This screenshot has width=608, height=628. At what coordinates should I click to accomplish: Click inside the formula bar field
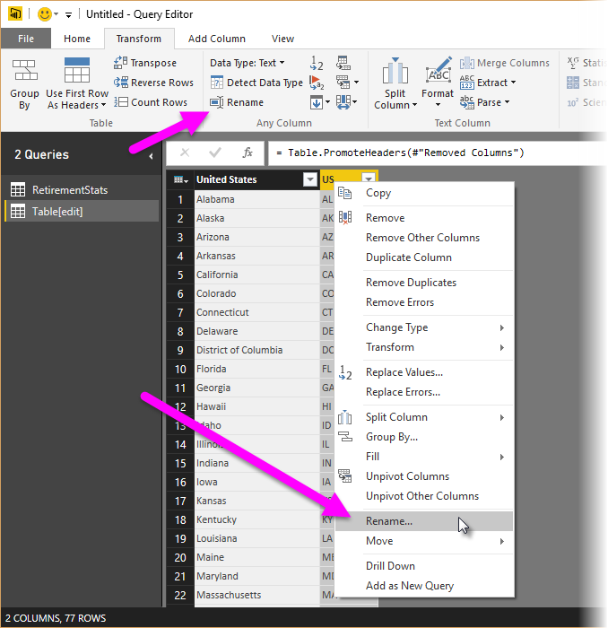click(430, 153)
